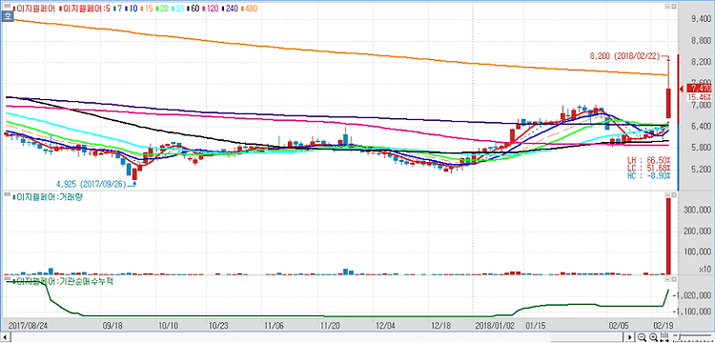Select the 20 moving average legend
This screenshot has width=715, height=343.
162,9
